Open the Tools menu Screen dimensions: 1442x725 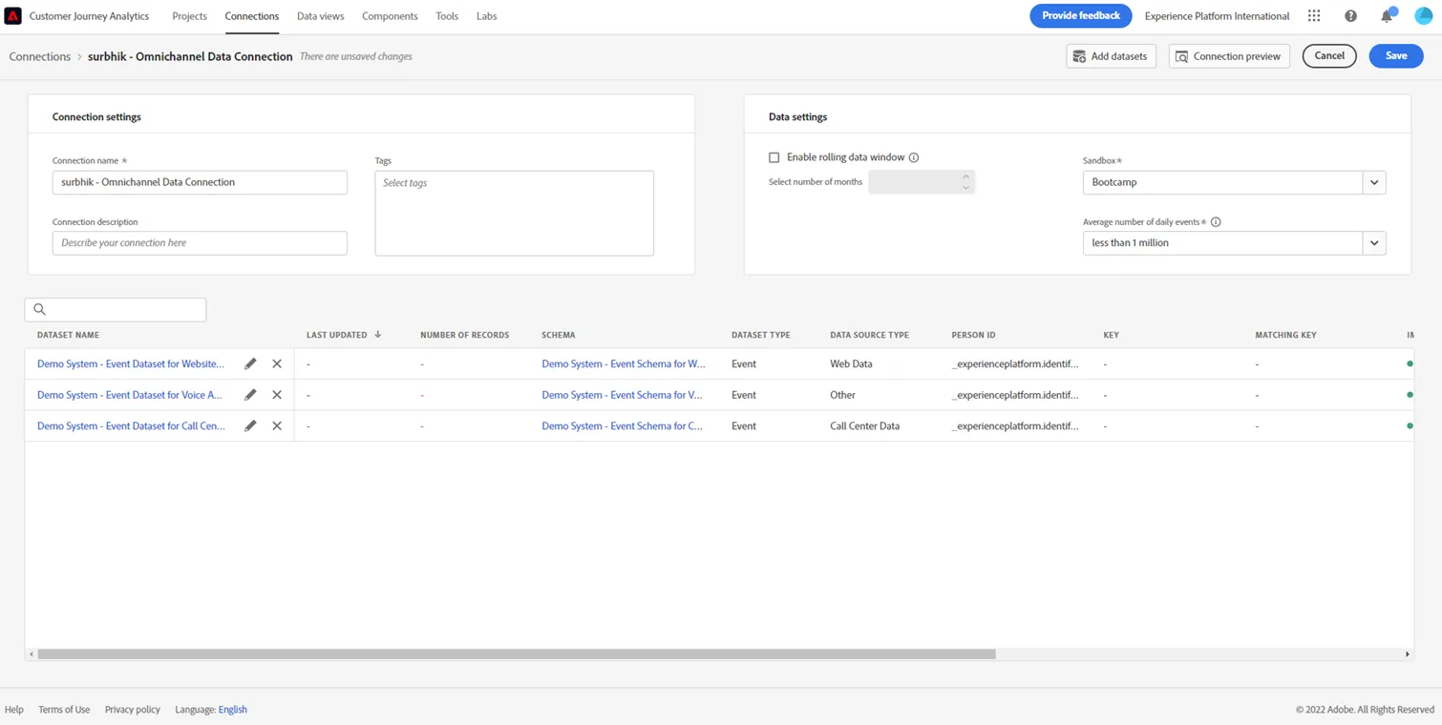coord(447,16)
